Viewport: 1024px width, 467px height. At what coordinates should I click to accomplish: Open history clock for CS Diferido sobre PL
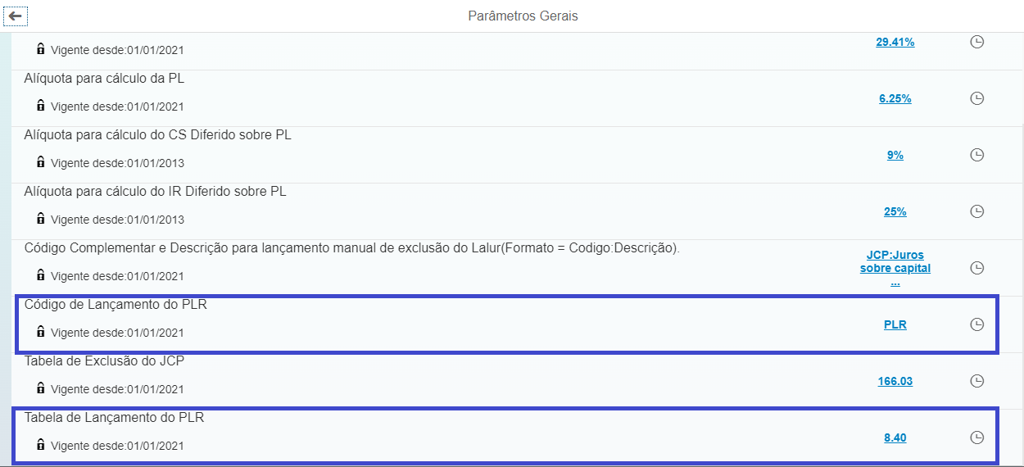[976, 155]
